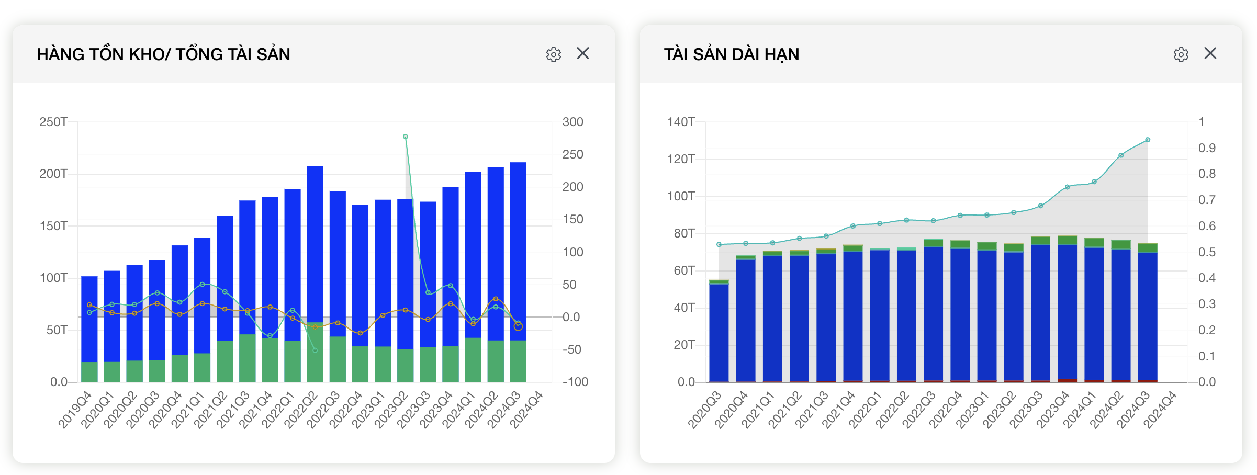This screenshot has width=1257, height=475.
Task: Click the '-50' right-axis label
Action: [x=571, y=349]
